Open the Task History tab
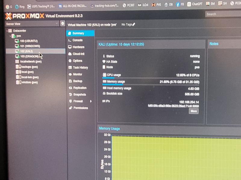This screenshot has width=241, height=180. (x=81, y=67)
